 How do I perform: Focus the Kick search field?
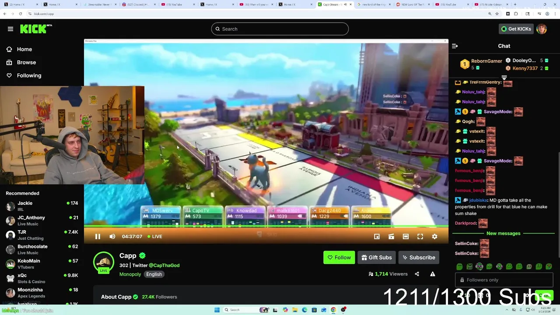(x=280, y=29)
